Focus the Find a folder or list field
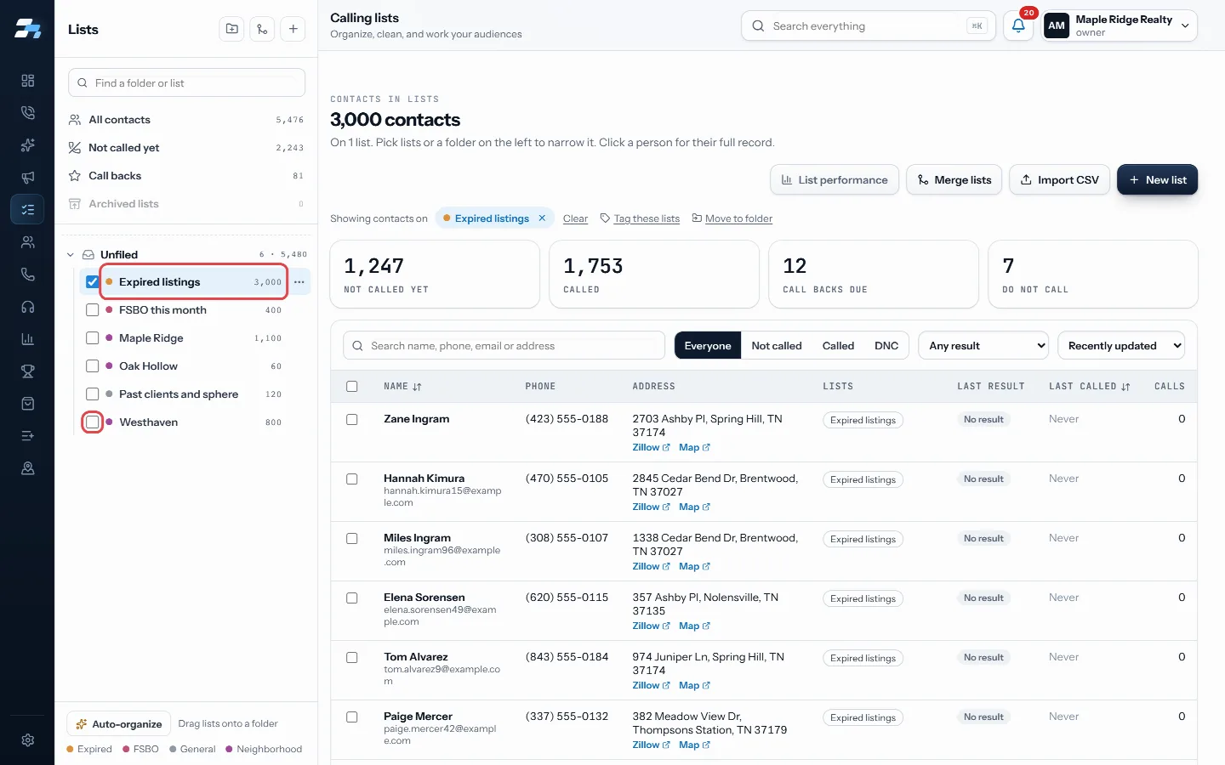1225x765 pixels. click(x=186, y=82)
